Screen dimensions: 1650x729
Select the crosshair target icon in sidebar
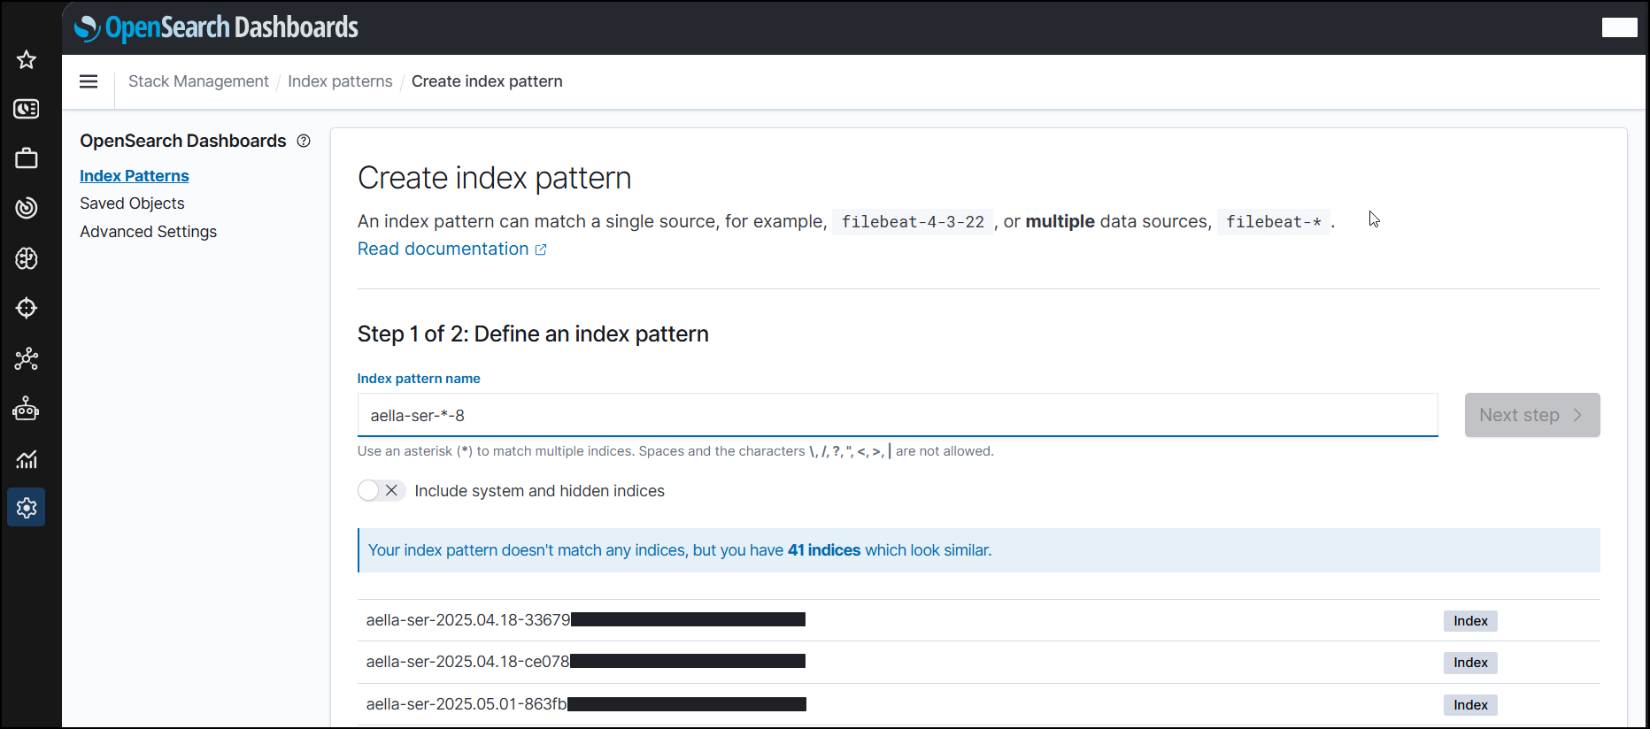(x=27, y=308)
